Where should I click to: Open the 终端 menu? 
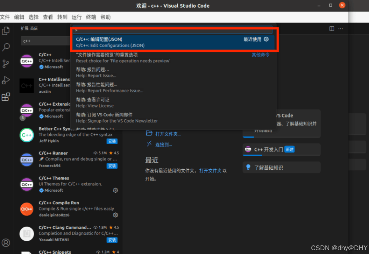[91, 17]
